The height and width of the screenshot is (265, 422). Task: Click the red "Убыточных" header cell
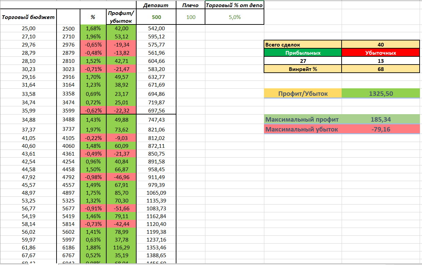point(380,53)
